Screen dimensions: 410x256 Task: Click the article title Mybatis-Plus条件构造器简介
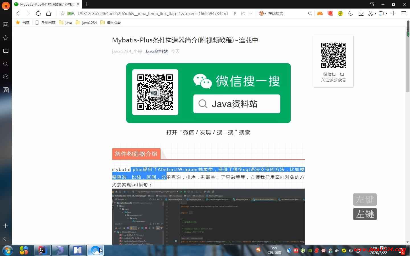click(185, 40)
